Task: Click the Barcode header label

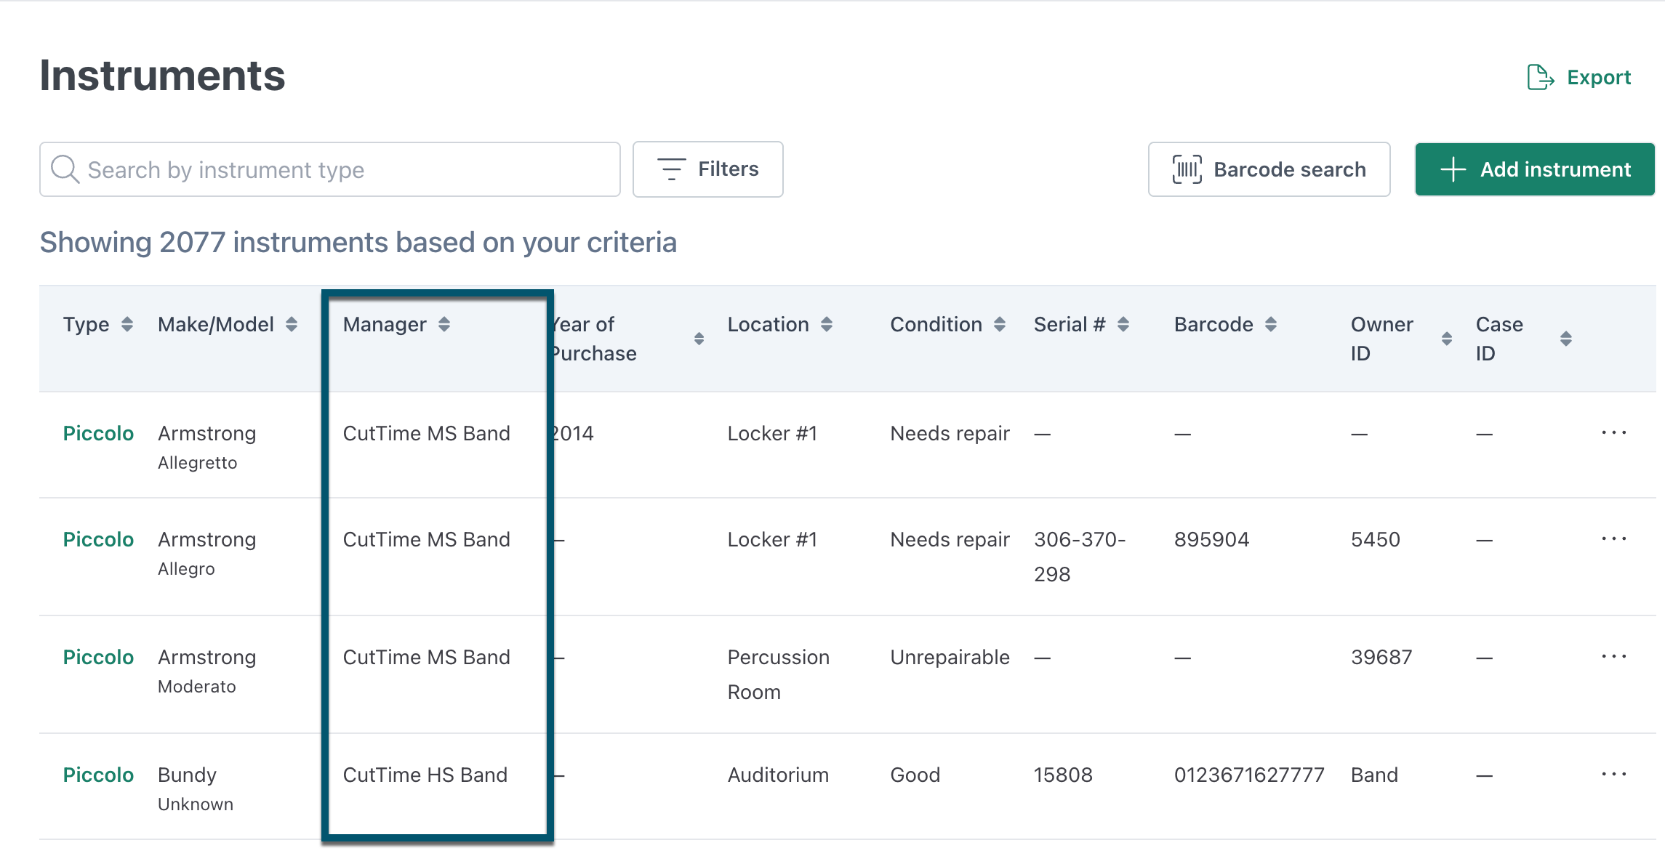Action: click(1213, 324)
